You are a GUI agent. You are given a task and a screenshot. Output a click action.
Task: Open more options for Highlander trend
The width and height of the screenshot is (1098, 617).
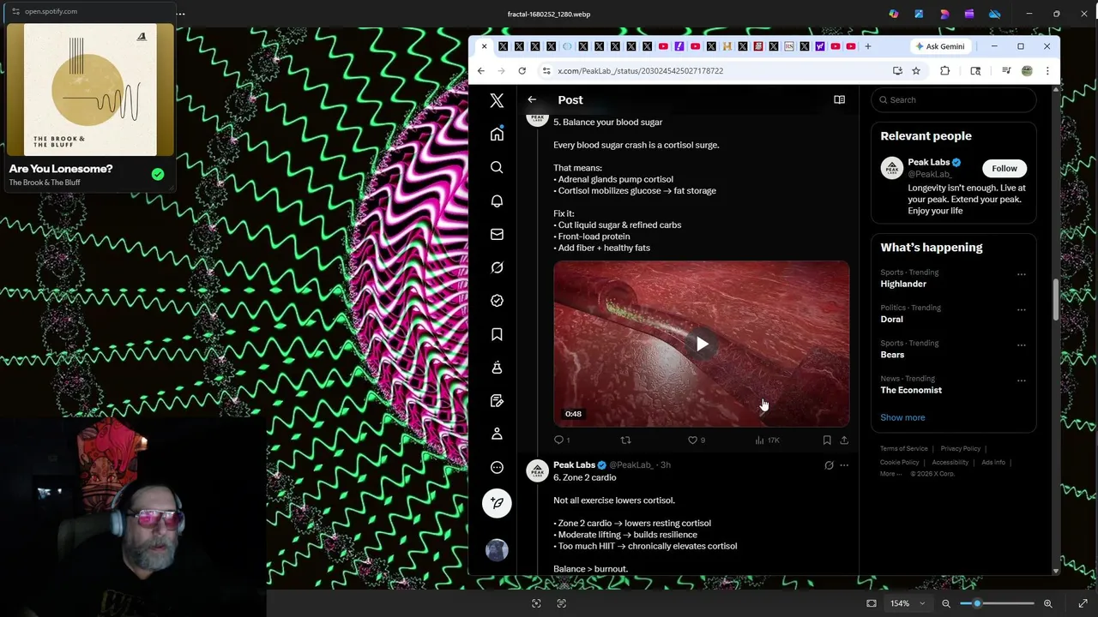(1021, 274)
